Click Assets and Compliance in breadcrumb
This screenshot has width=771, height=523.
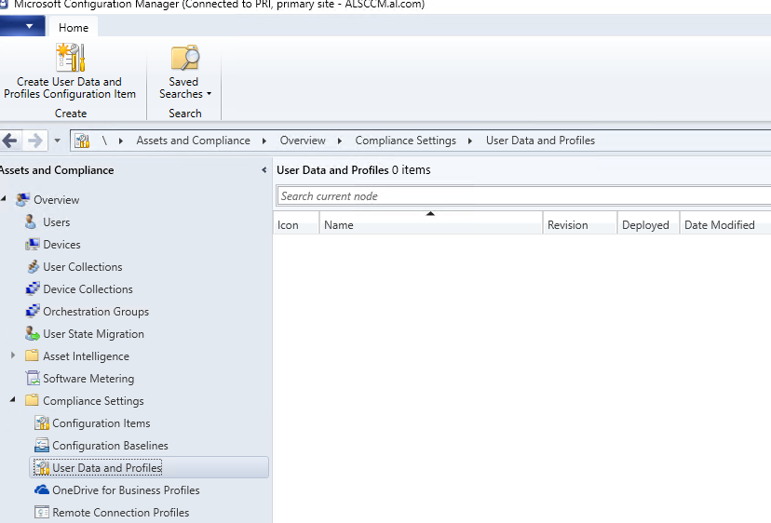[194, 141]
